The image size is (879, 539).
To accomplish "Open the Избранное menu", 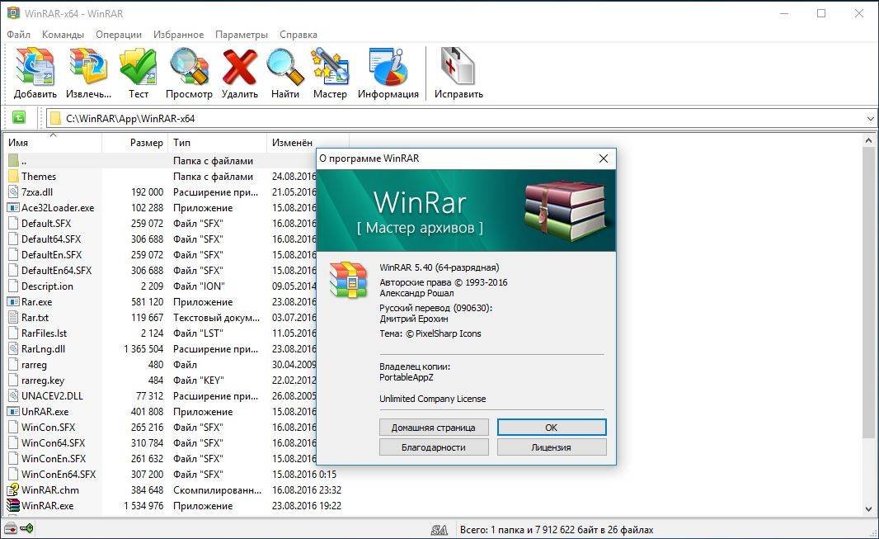I will click(178, 34).
